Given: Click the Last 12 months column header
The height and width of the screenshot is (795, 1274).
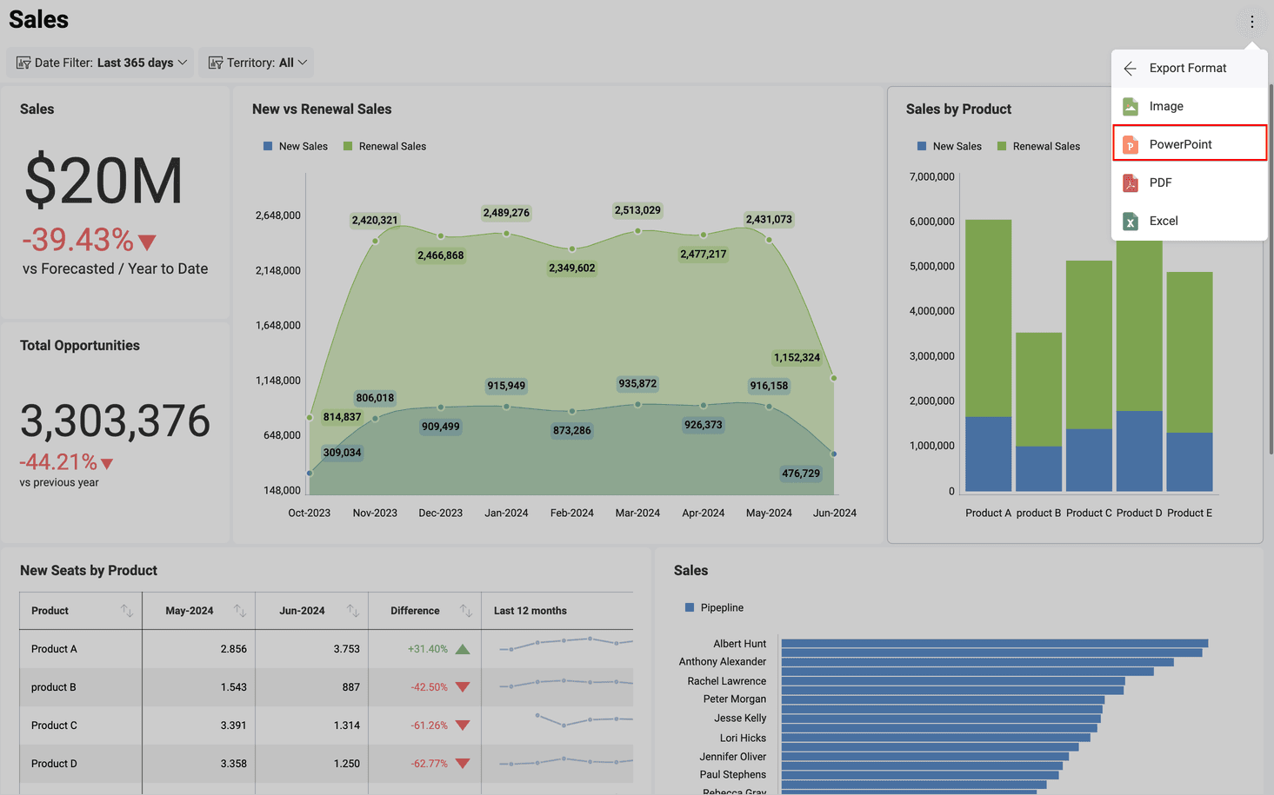Looking at the screenshot, I should tap(530, 611).
